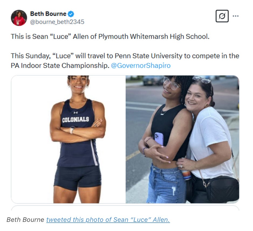253x231 pixels.
Task: Click the blue verified checkmark badge
Action: (x=71, y=14)
